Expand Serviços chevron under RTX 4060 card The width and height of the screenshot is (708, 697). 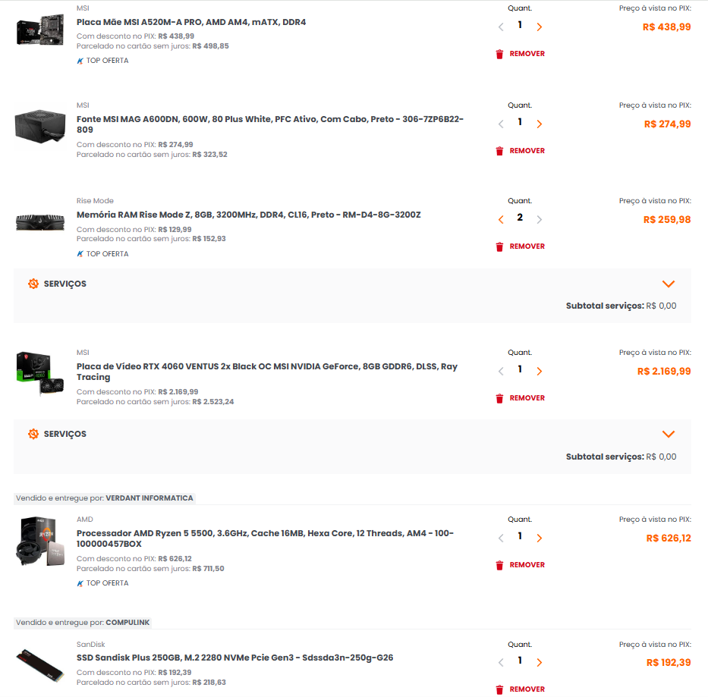tap(669, 435)
